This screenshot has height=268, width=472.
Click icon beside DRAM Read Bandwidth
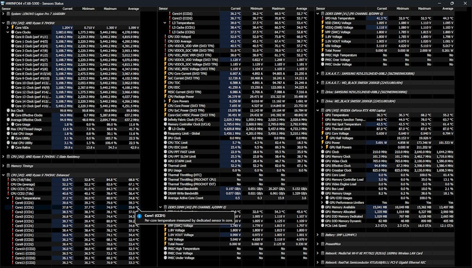point(165,189)
